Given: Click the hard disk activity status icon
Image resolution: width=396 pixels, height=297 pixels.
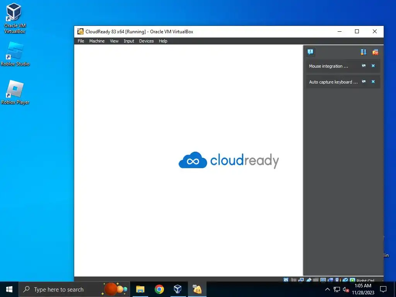Looking at the screenshot, I should (x=286, y=280).
